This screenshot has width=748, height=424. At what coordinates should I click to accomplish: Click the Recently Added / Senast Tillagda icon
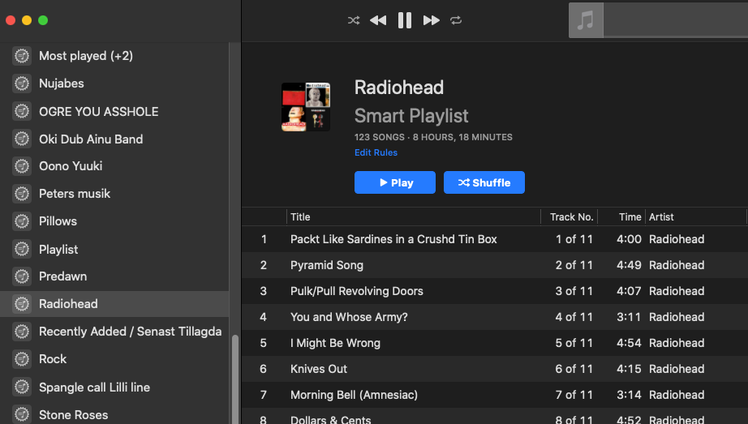click(x=21, y=332)
